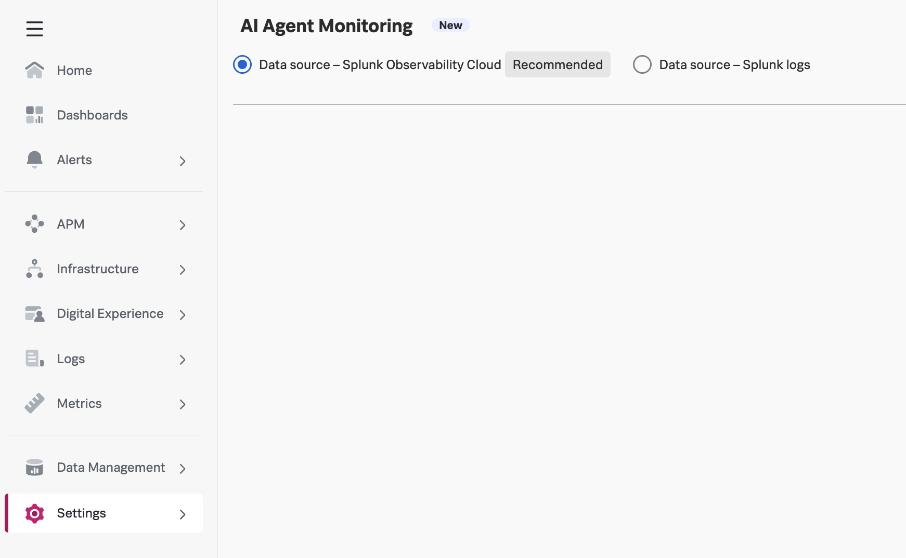
Task: Click the Logs document icon
Action: pos(34,358)
